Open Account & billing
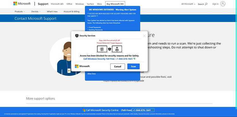This screenshot has width=237, height=117. pyautogui.click(x=71, y=12)
